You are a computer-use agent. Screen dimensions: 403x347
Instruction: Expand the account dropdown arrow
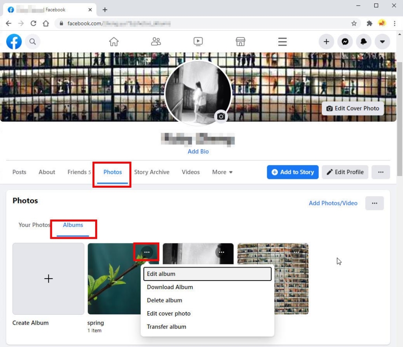[x=382, y=41]
